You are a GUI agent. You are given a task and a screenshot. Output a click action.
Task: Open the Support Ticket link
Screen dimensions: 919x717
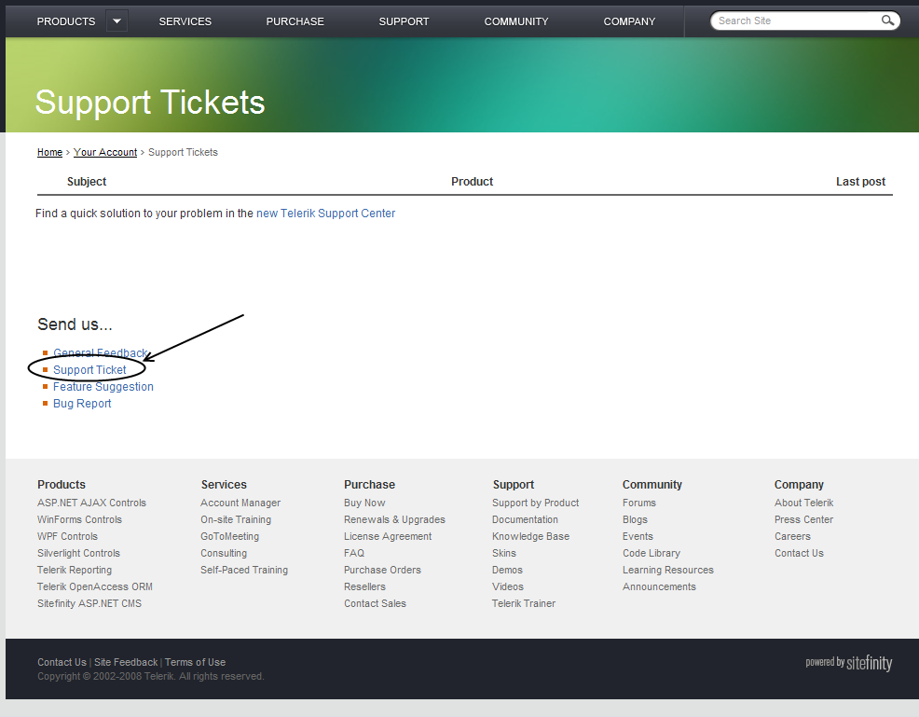[89, 370]
